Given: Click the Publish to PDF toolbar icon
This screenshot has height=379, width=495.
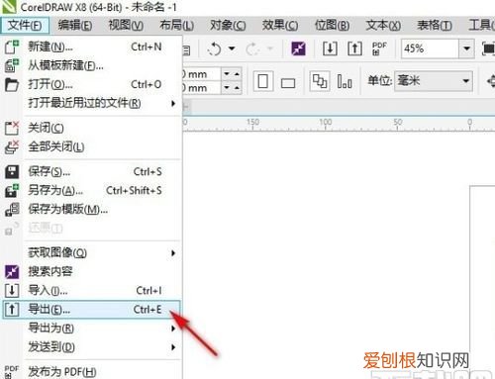Looking at the screenshot, I should point(379,48).
